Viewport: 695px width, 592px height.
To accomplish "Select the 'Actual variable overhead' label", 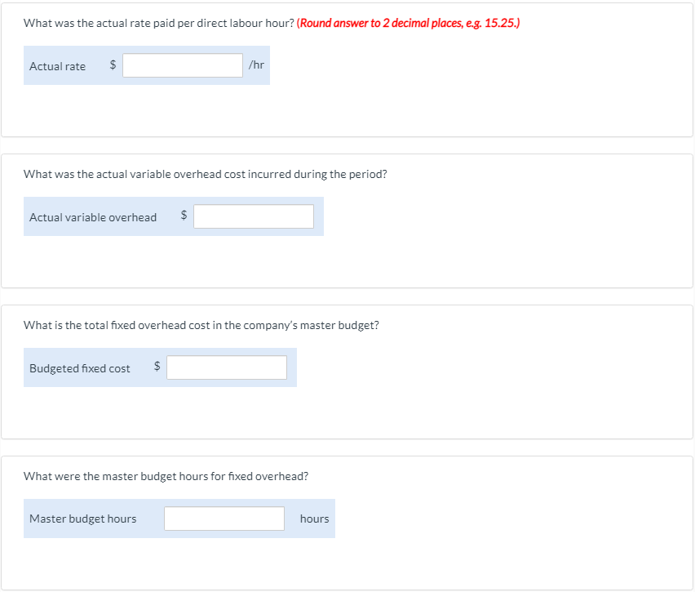I will (x=93, y=217).
